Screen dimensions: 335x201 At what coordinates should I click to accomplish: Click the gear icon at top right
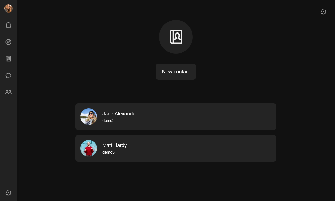click(323, 12)
